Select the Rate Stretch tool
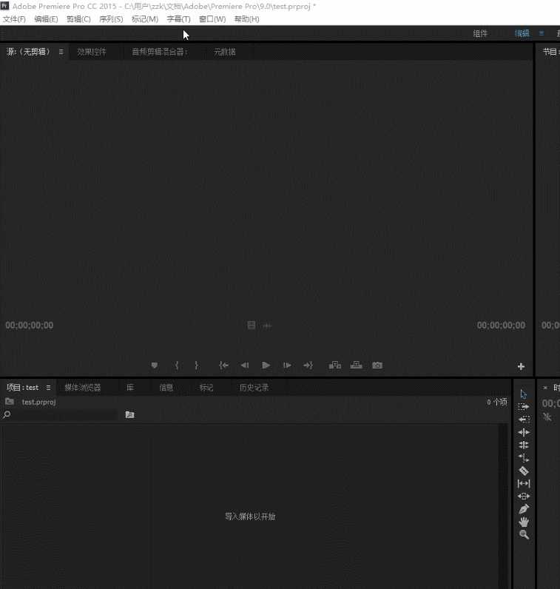 [x=524, y=458]
